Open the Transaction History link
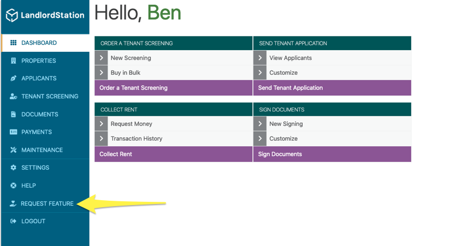 click(137, 139)
